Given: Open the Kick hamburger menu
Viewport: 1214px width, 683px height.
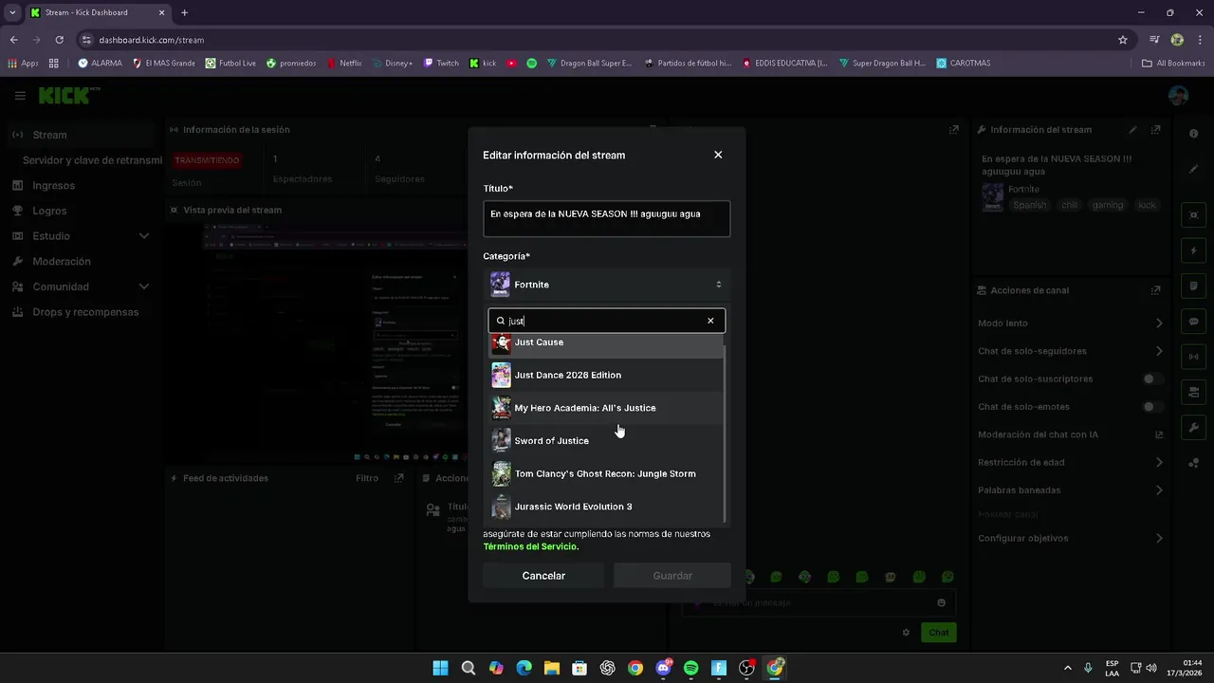Looking at the screenshot, I should coord(20,96).
